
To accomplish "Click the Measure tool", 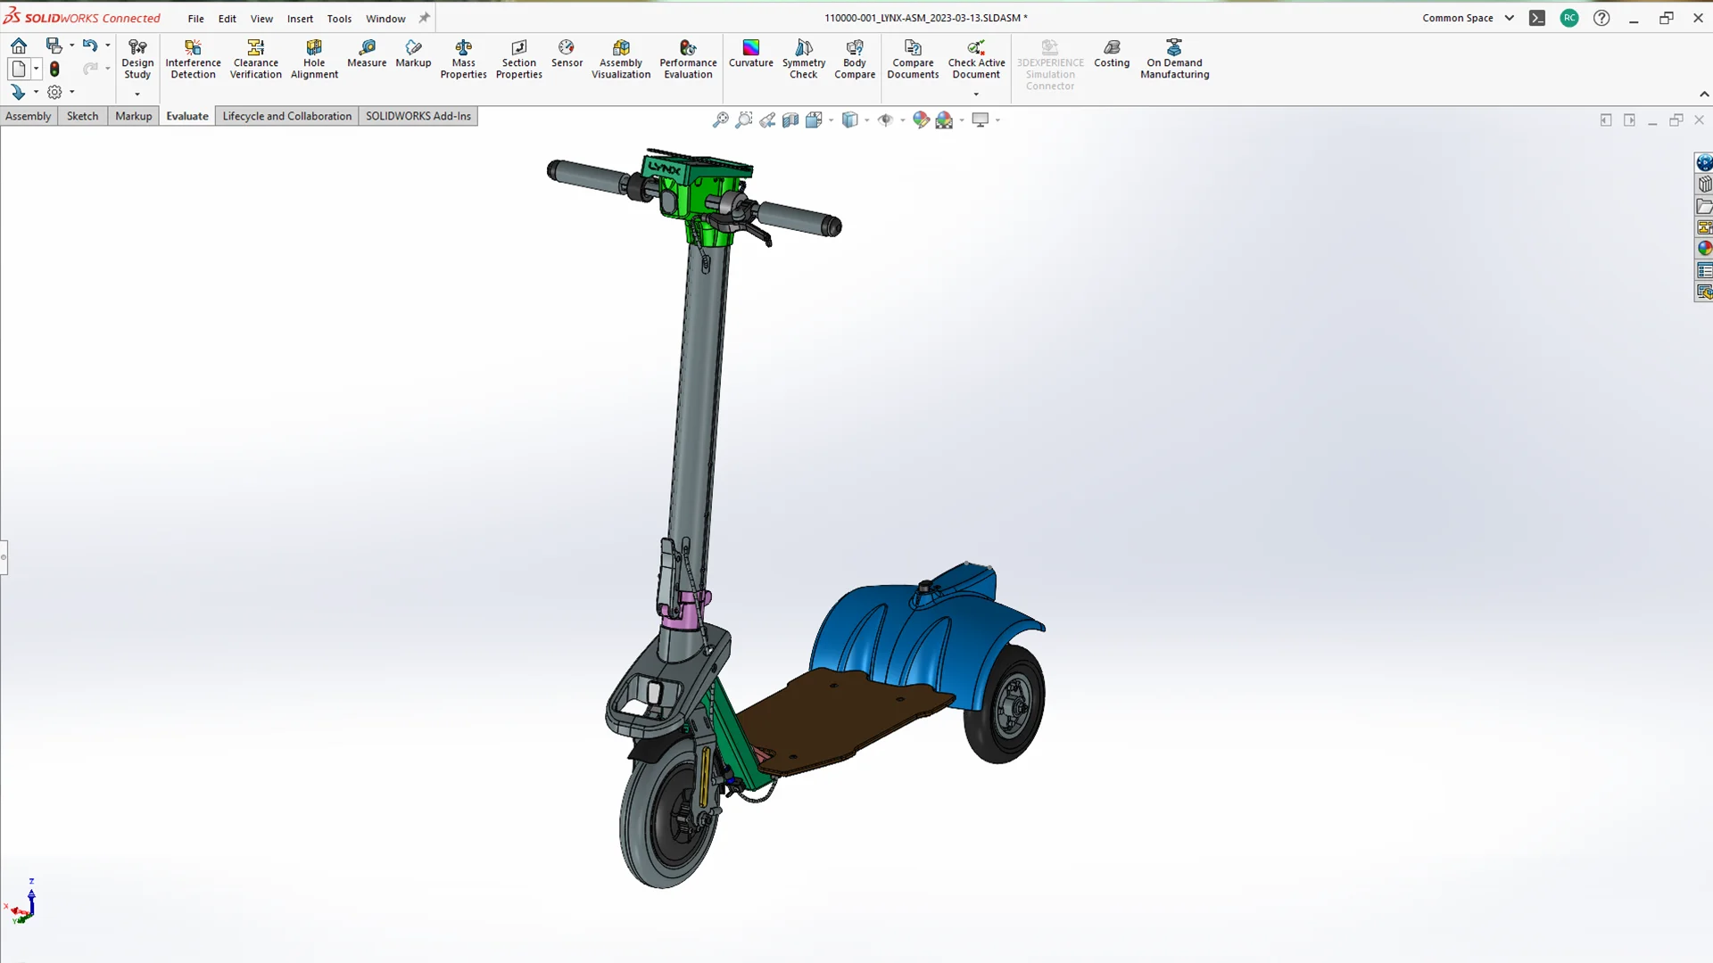I will 367,53.
